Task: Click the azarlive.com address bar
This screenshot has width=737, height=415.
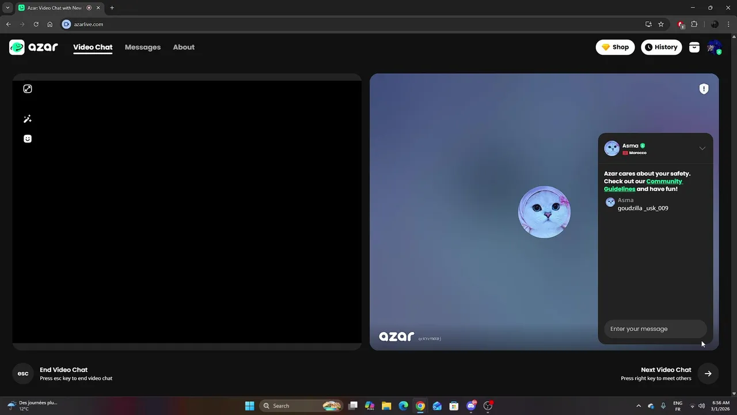Action: (351, 24)
